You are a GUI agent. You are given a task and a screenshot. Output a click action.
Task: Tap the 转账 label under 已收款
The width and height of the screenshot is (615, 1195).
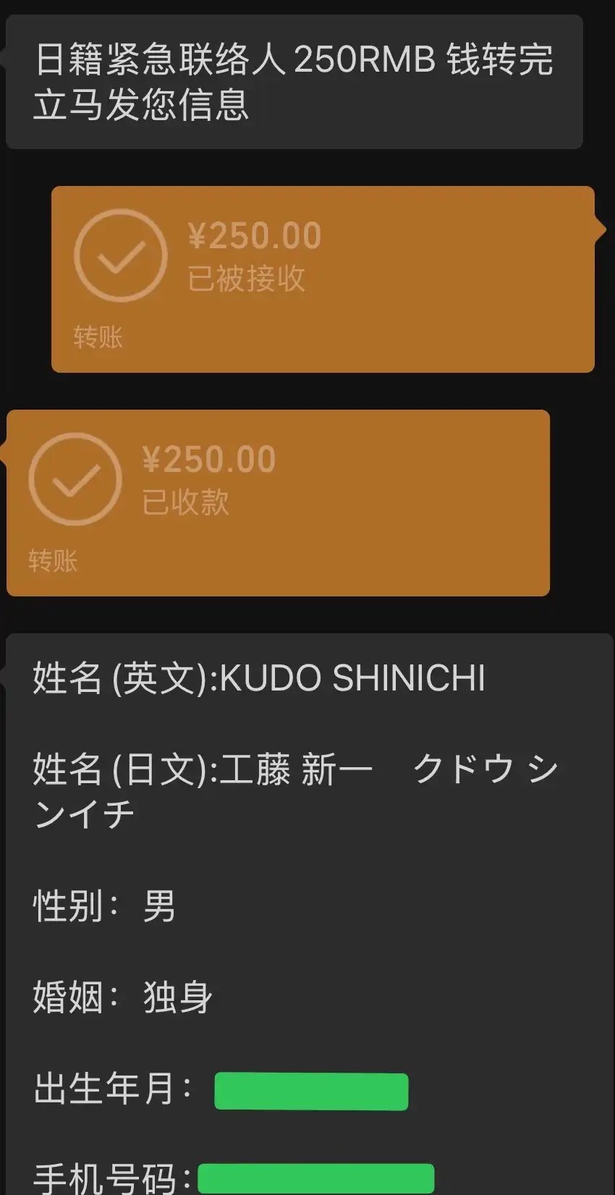[x=53, y=561]
